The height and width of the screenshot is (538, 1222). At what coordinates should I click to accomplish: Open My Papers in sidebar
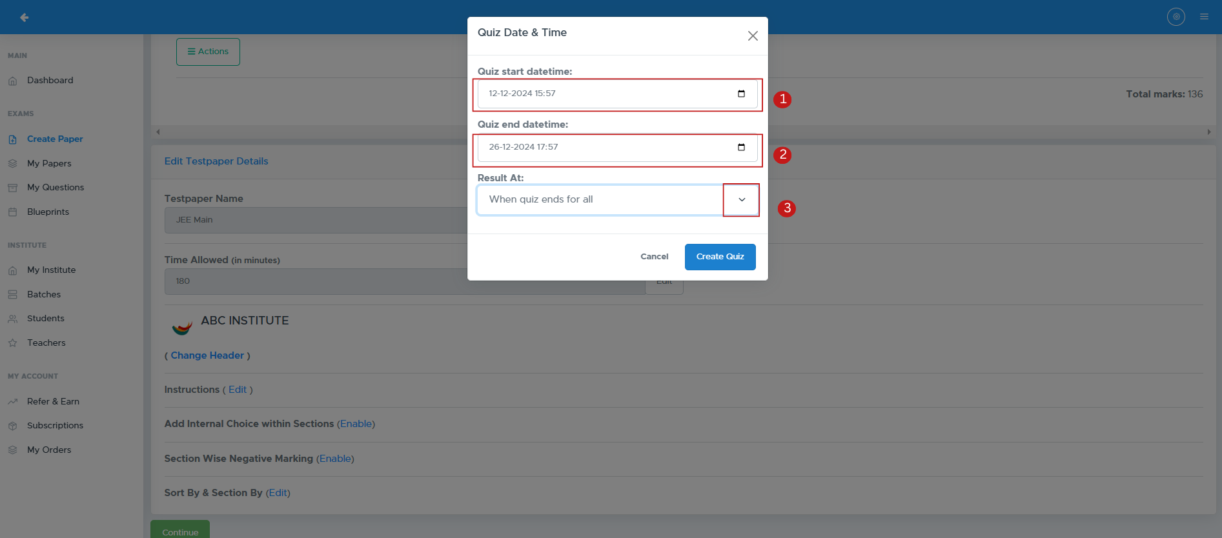pyautogui.click(x=49, y=163)
